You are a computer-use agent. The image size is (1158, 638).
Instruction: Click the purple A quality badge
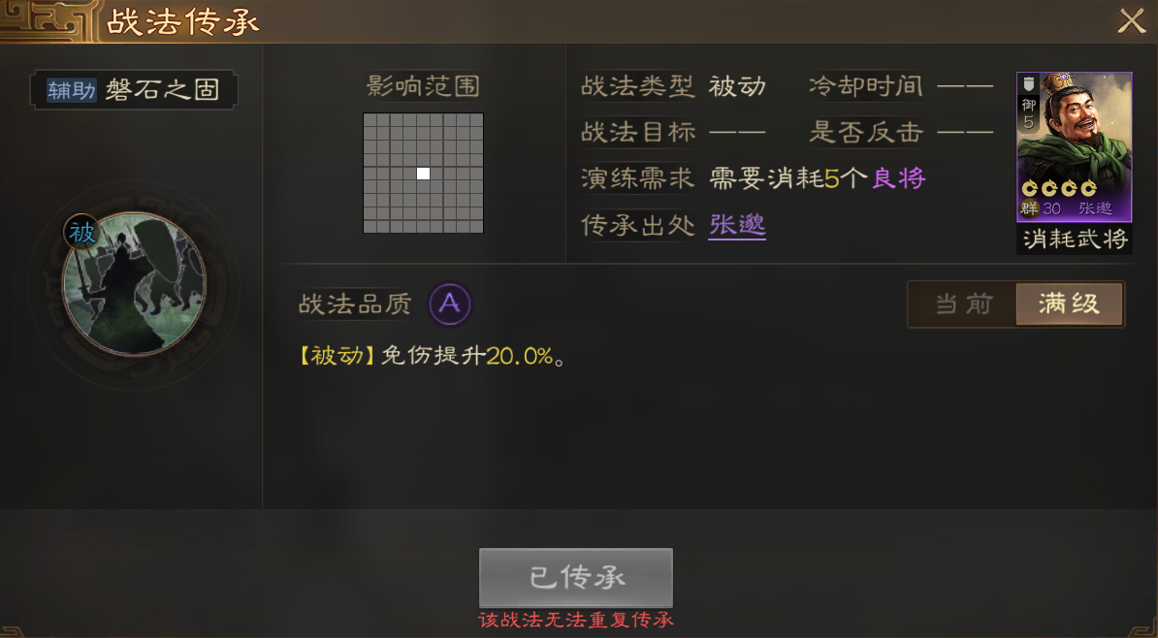point(450,303)
